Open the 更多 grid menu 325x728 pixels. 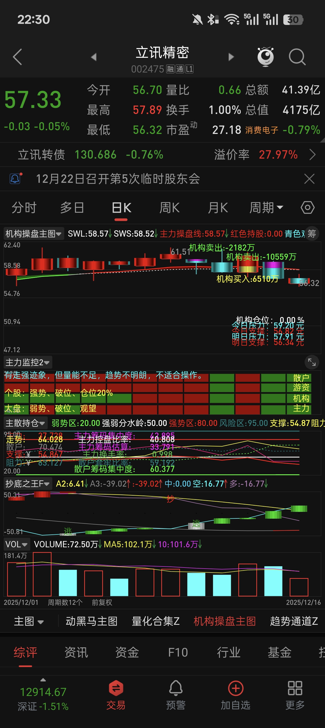[x=295, y=688]
